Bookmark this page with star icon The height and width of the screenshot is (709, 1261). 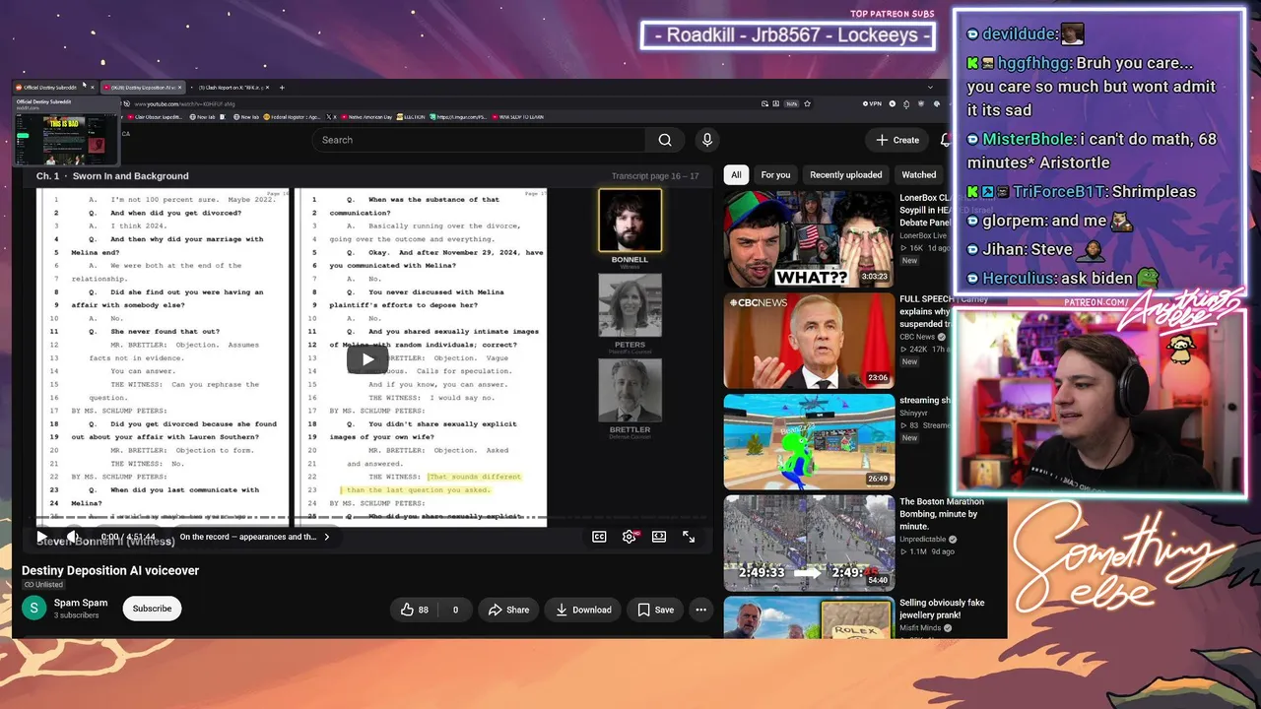click(x=808, y=103)
